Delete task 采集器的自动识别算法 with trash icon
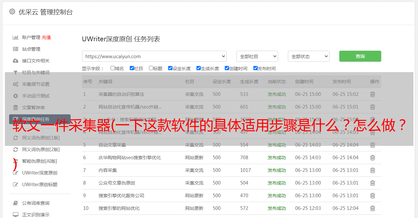418x218 pixels. [372, 94]
